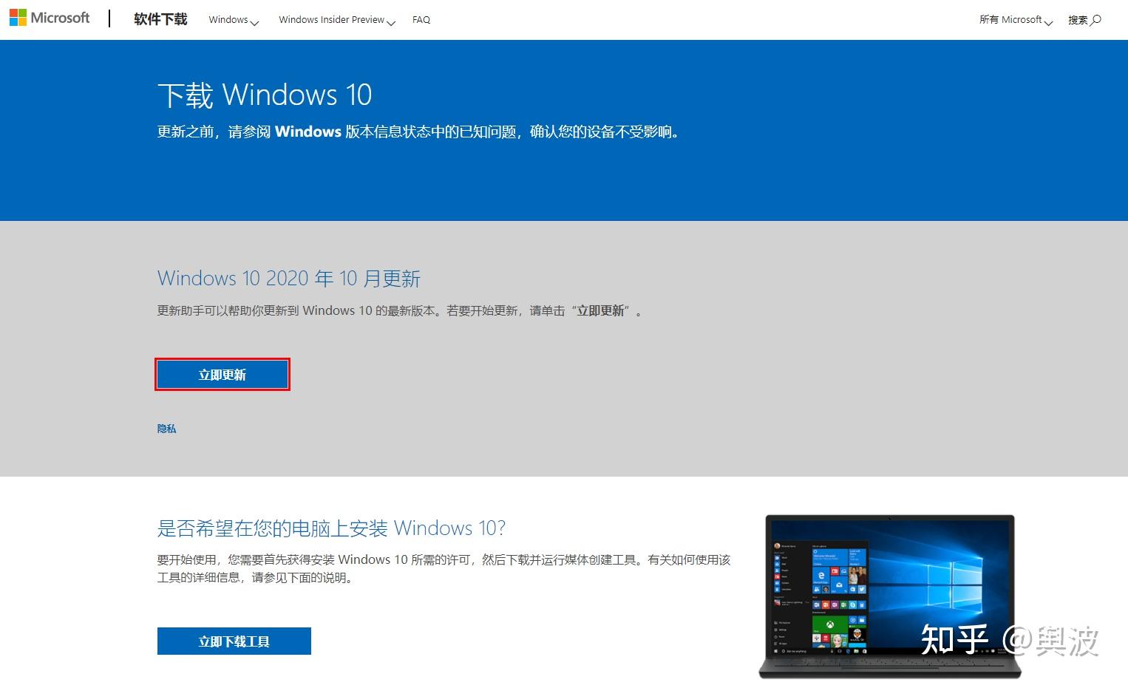Screen dimensions: 1128x688
Task: Click the Windows 10 2020 年 10 月更新 heading
Action: [x=289, y=279]
